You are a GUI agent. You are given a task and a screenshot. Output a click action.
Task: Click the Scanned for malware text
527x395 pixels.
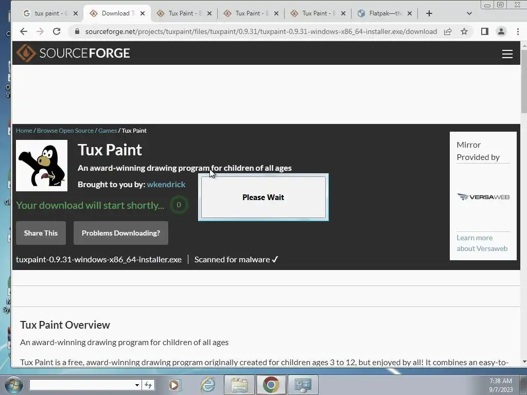coord(236,259)
